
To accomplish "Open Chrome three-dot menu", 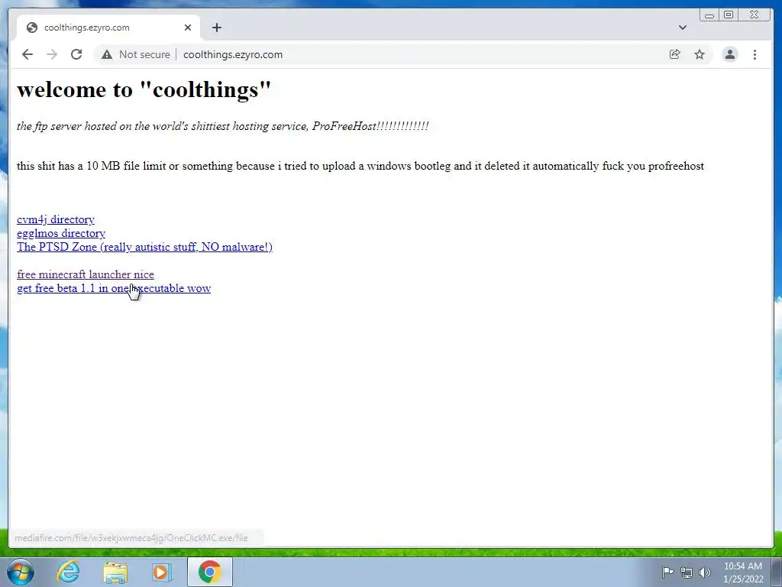I will tap(755, 54).
